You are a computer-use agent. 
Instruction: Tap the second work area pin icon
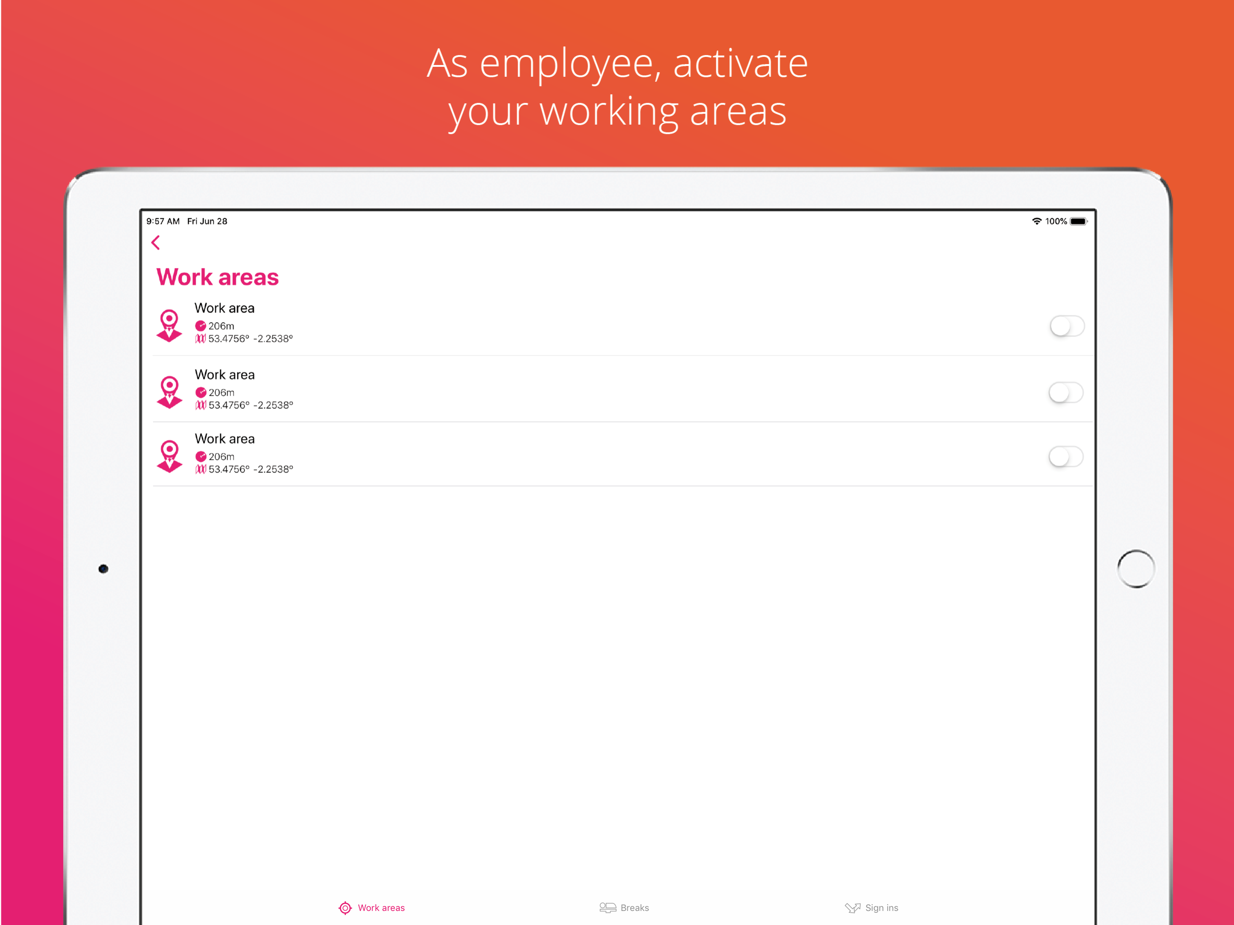point(169,392)
